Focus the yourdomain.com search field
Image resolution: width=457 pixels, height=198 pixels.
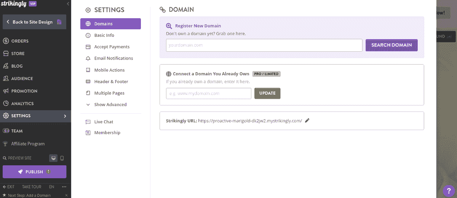264,45
